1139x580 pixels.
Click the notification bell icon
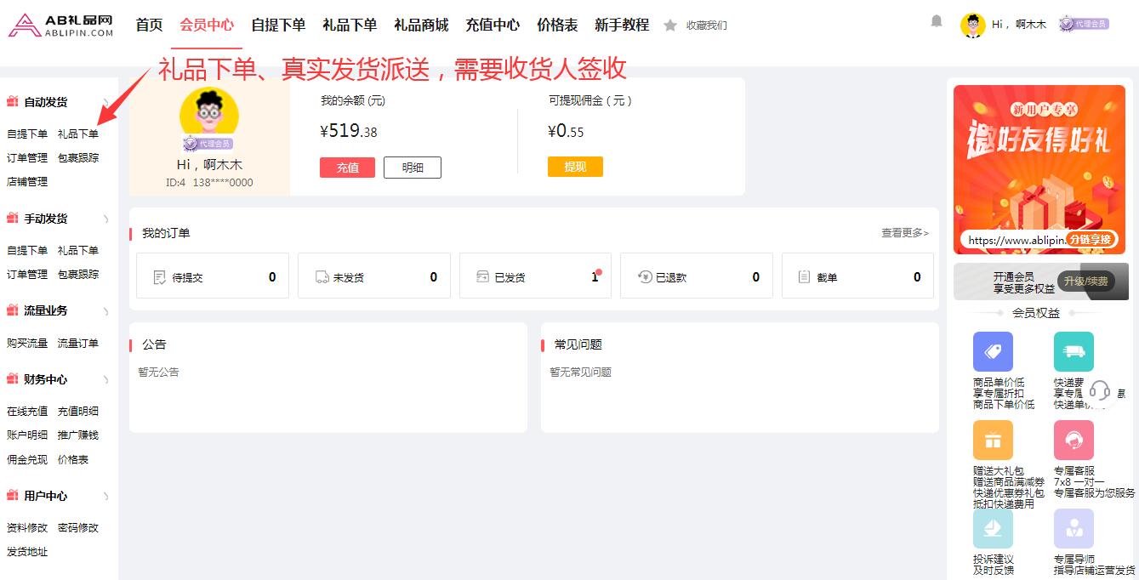click(x=937, y=21)
